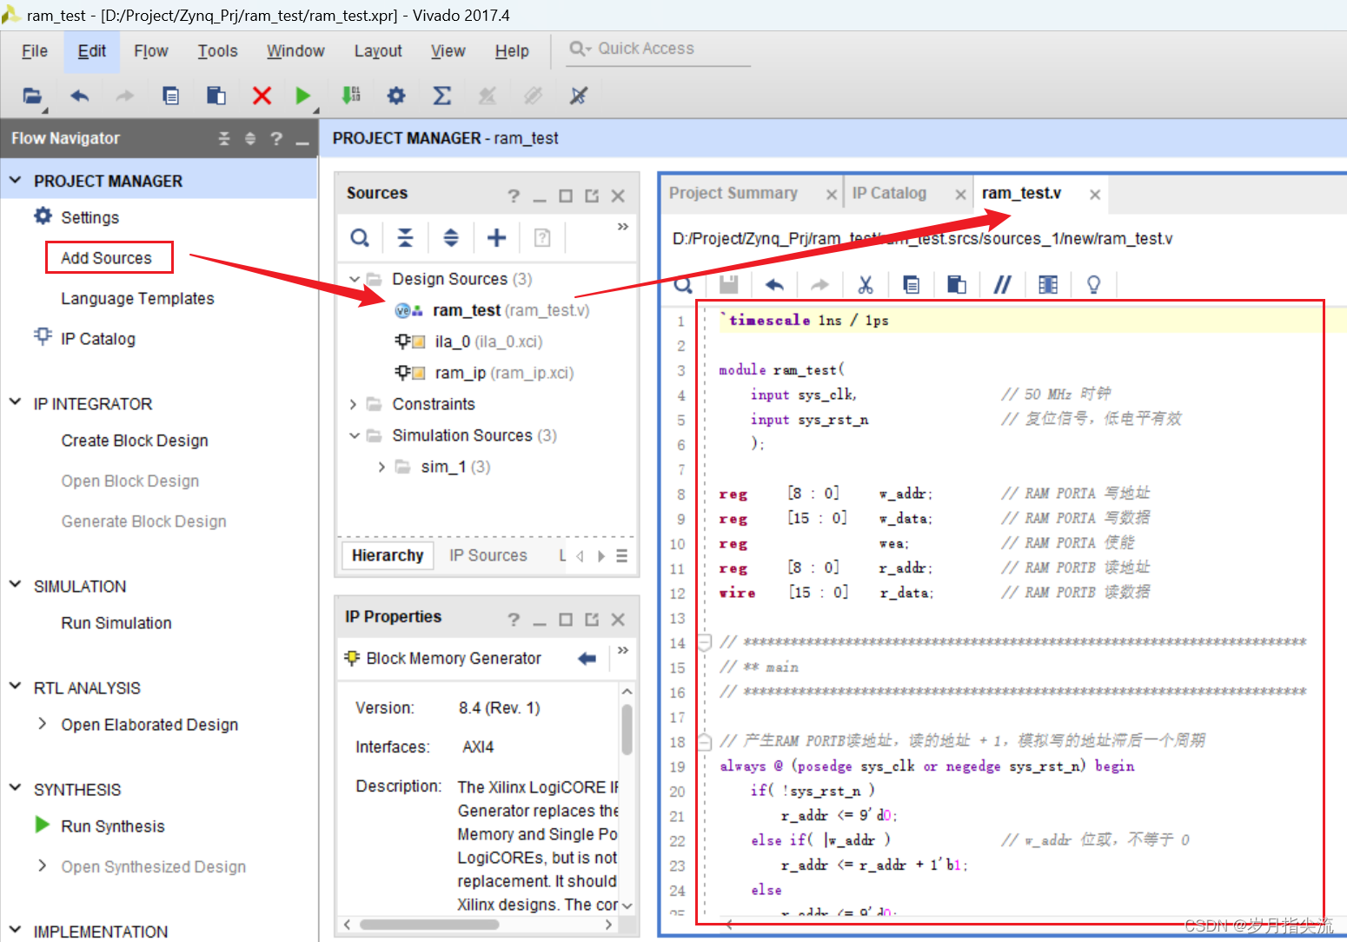Screen dimensions: 1347x942
Task: Switch to the IP Catalog editor tab
Action: tap(889, 193)
